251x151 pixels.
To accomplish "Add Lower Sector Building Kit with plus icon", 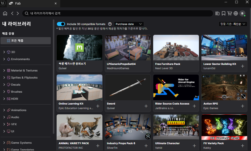I will coord(243,66).
